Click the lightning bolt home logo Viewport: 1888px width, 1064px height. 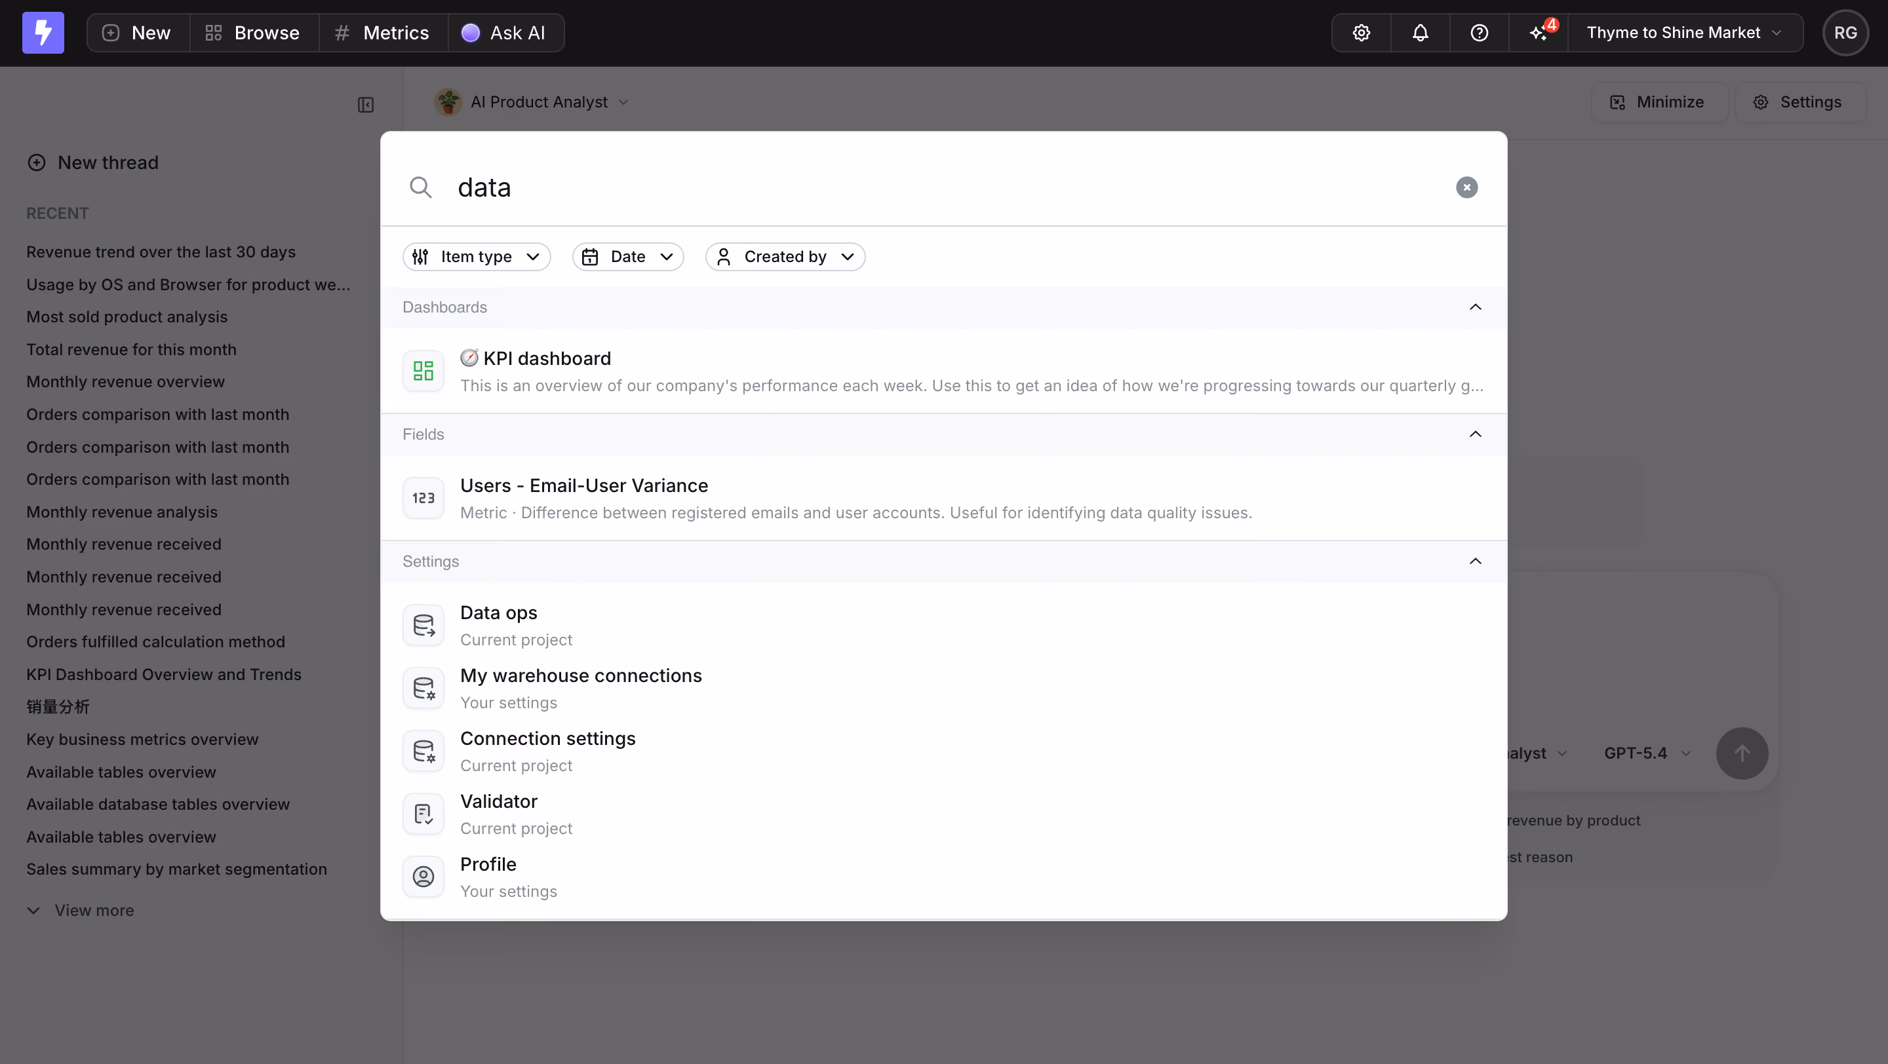click(x=43, y=33)
